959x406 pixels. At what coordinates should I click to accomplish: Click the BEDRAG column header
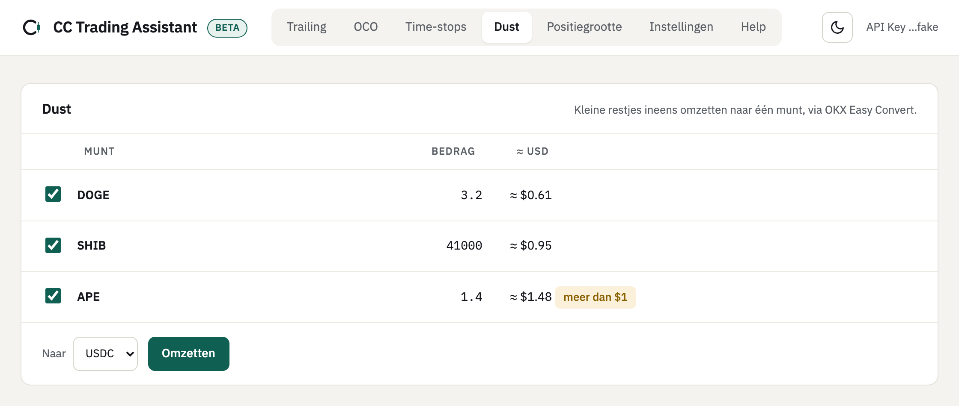point(453,151)
